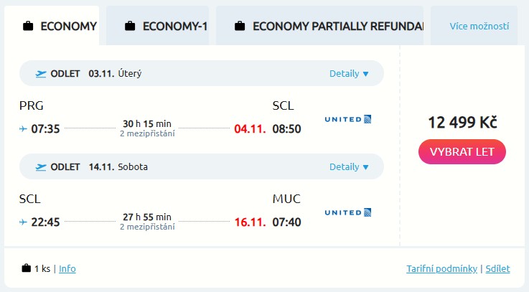Image resolution: width=529 pixels, height=292 pixels.
Task: Click suitcase icon on ECONOMY PARTIALLY REFUNDABLE tab
Action: (x=240, y=27)
